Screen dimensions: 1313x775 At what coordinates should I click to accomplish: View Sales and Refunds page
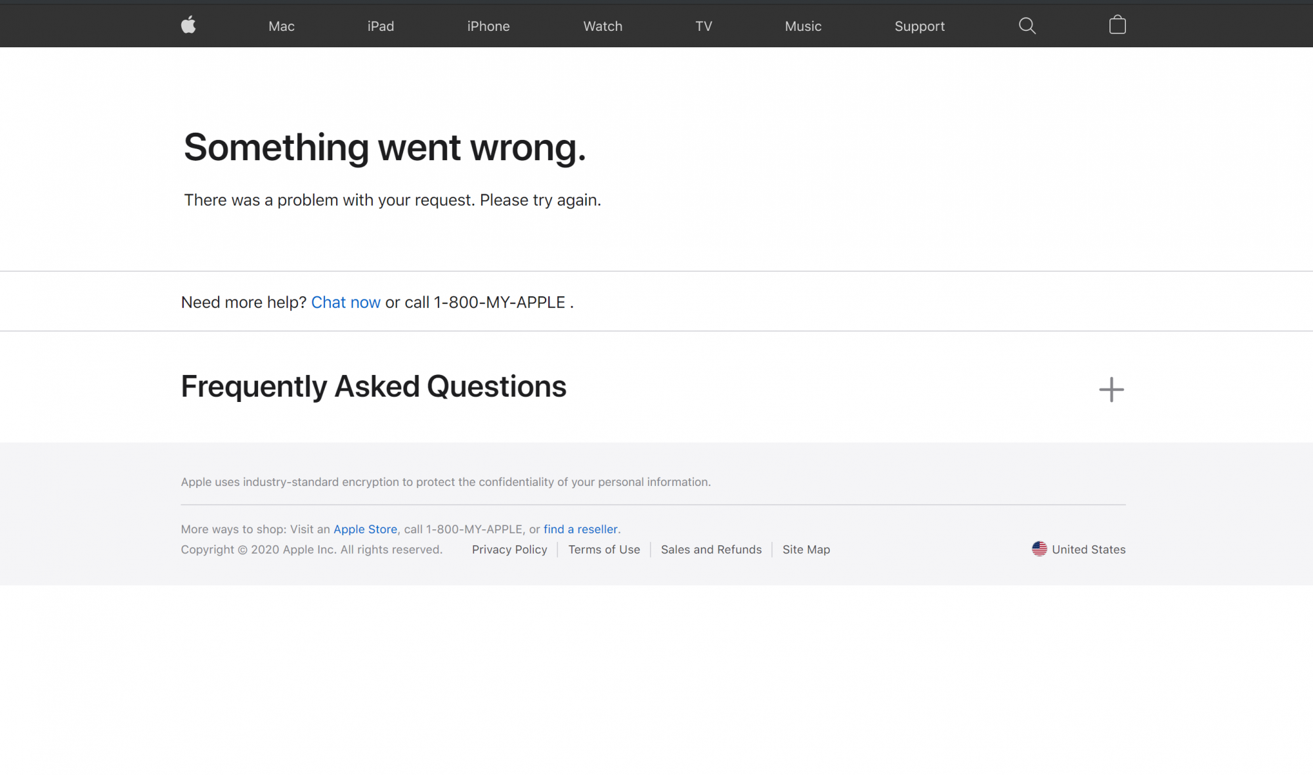pyautogui.click(x=711, y=550)
